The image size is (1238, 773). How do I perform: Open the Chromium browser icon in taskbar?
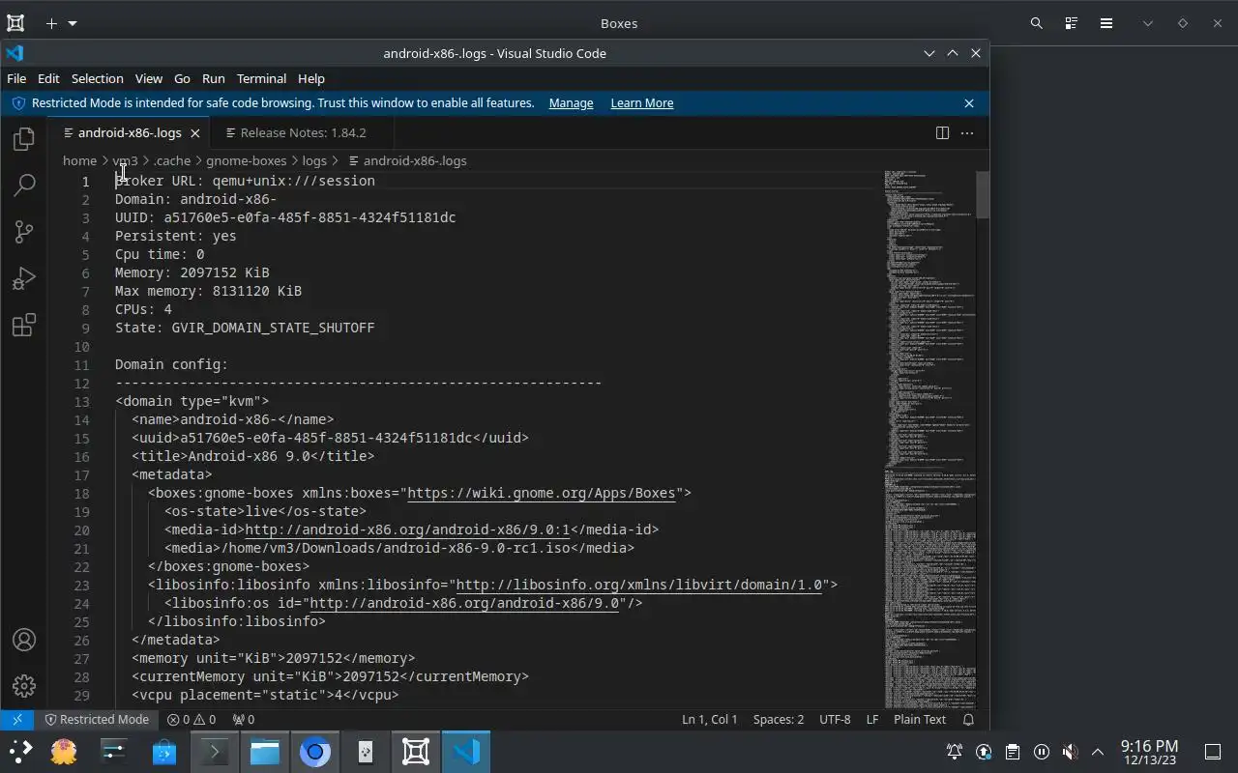point(314,752)
